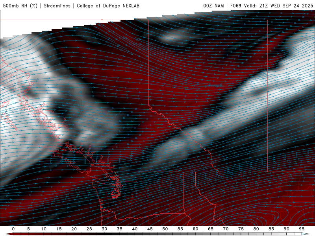This screenshot has height=236, width=315.
Task: Click the "20" humidity scale value
Action: point(74,229)
